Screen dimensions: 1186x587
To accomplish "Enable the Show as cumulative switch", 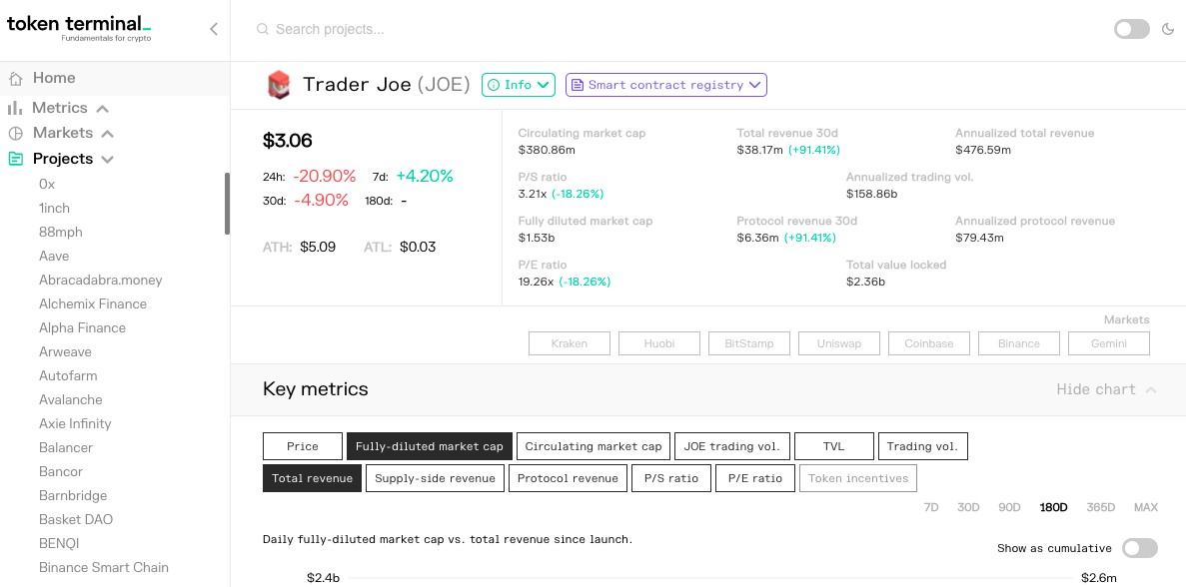I will (1140, 548).
